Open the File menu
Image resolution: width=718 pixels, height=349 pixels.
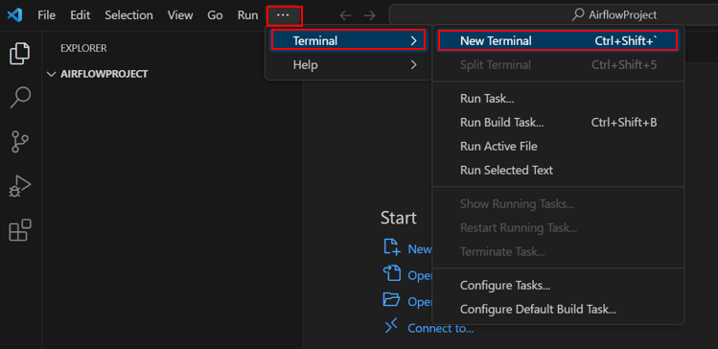[x=46, y=15]
